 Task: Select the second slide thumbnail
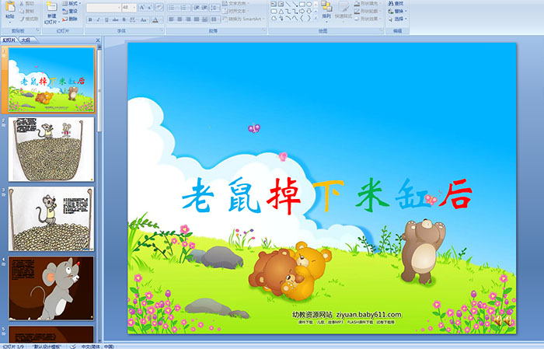pyautogui.click(x=51, y=150)
